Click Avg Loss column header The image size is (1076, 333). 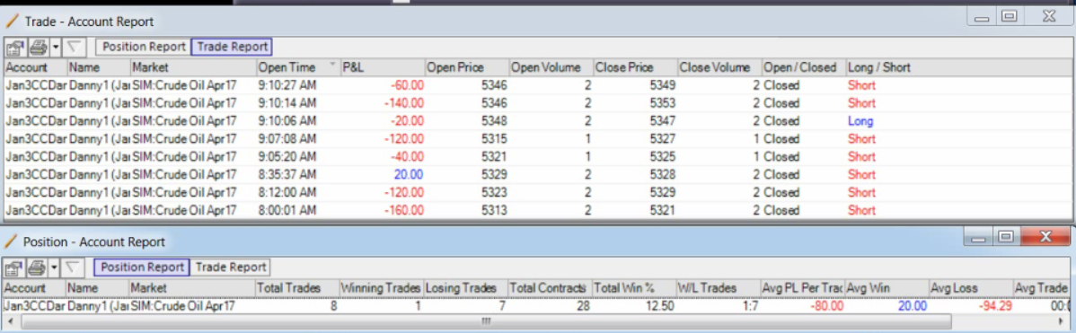[x=972, y=288]
